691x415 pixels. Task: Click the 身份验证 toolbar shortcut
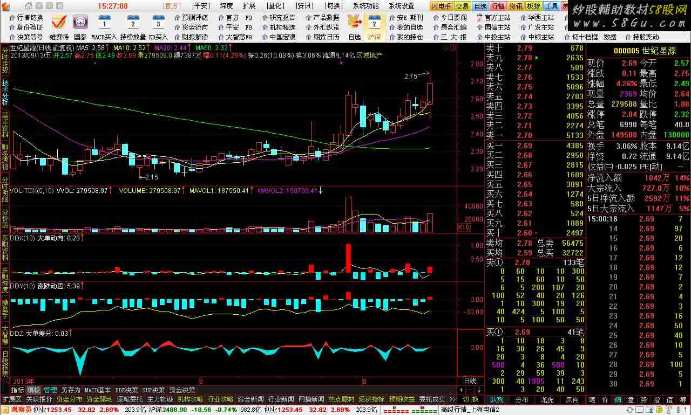click(25, 27)
